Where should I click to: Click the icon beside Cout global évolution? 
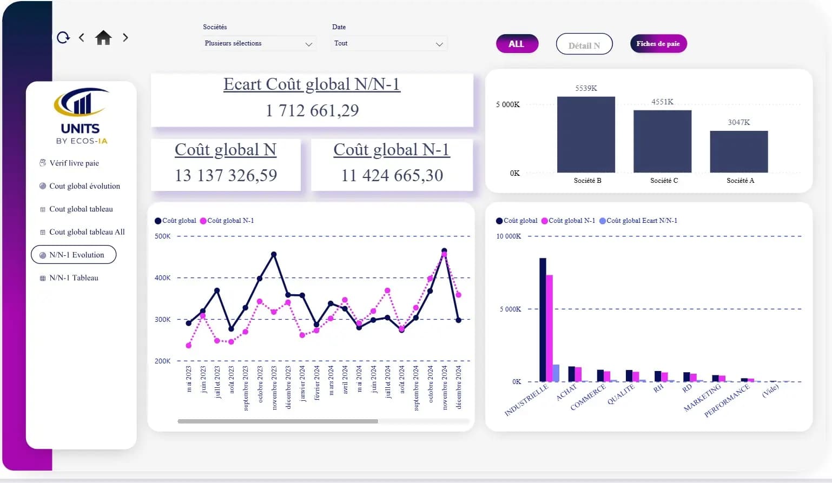point(43,186)
